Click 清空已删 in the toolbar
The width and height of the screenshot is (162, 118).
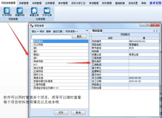point(58,31)
